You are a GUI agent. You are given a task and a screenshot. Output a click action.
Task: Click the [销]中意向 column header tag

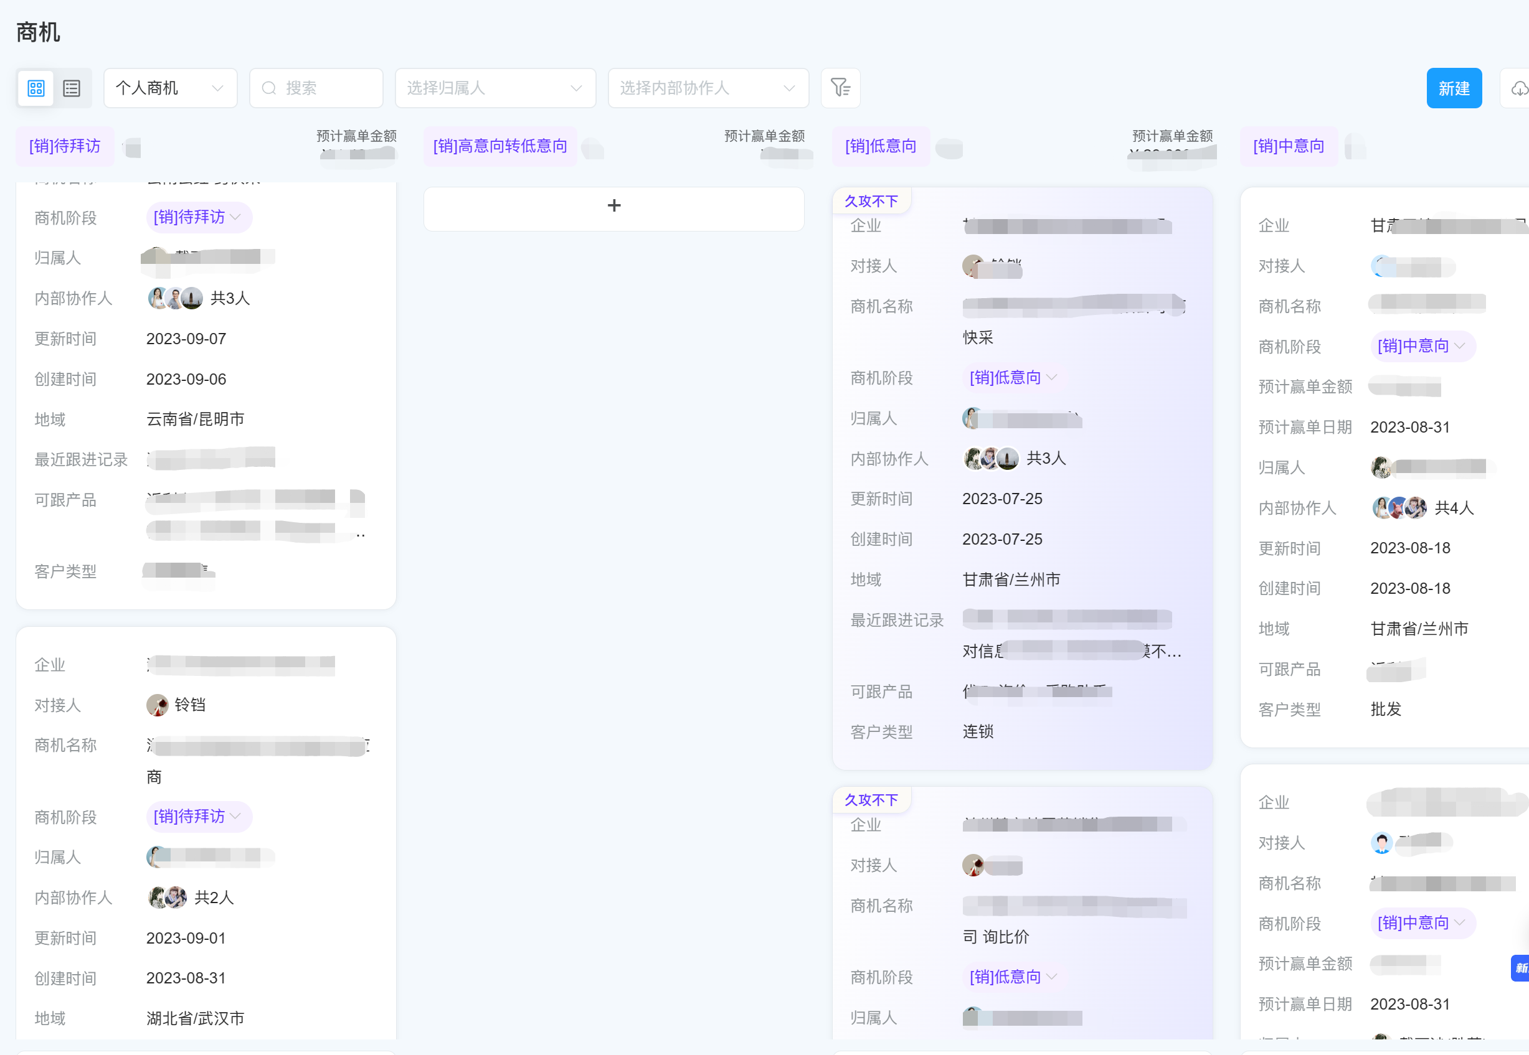(1288, 146)
